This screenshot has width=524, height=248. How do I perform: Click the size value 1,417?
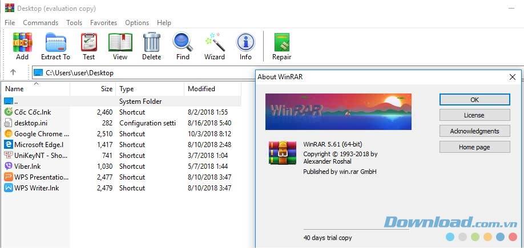(104, 145)
